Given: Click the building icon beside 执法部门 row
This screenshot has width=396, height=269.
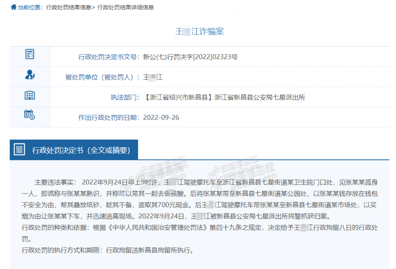Looking at the screenshot, I should coord(30,95).
